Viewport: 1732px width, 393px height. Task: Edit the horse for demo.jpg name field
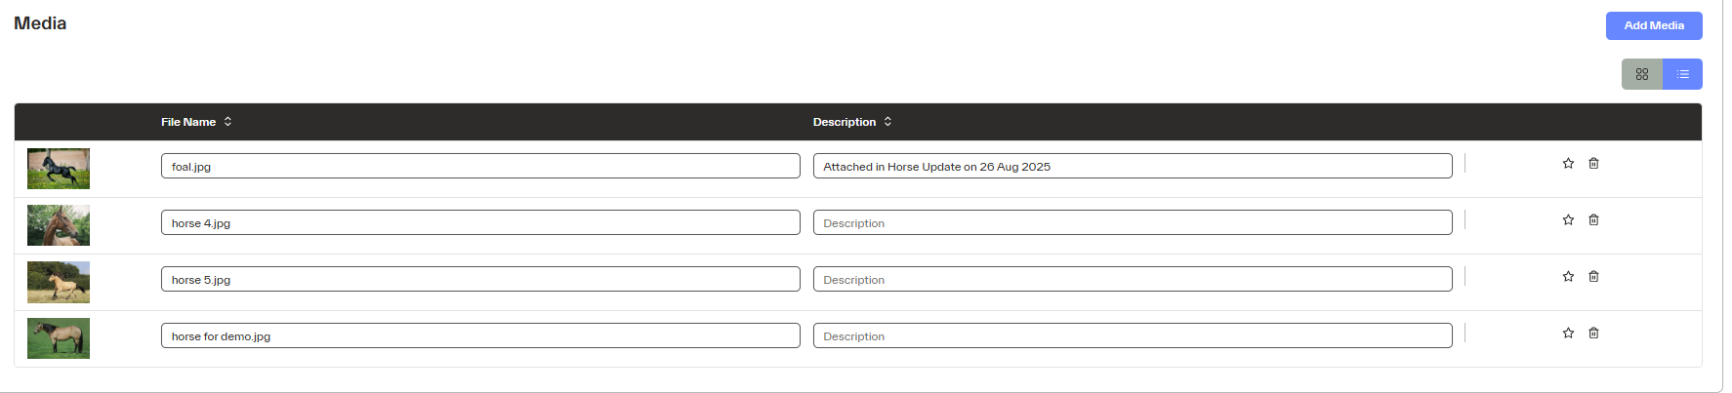coord(480,336)
